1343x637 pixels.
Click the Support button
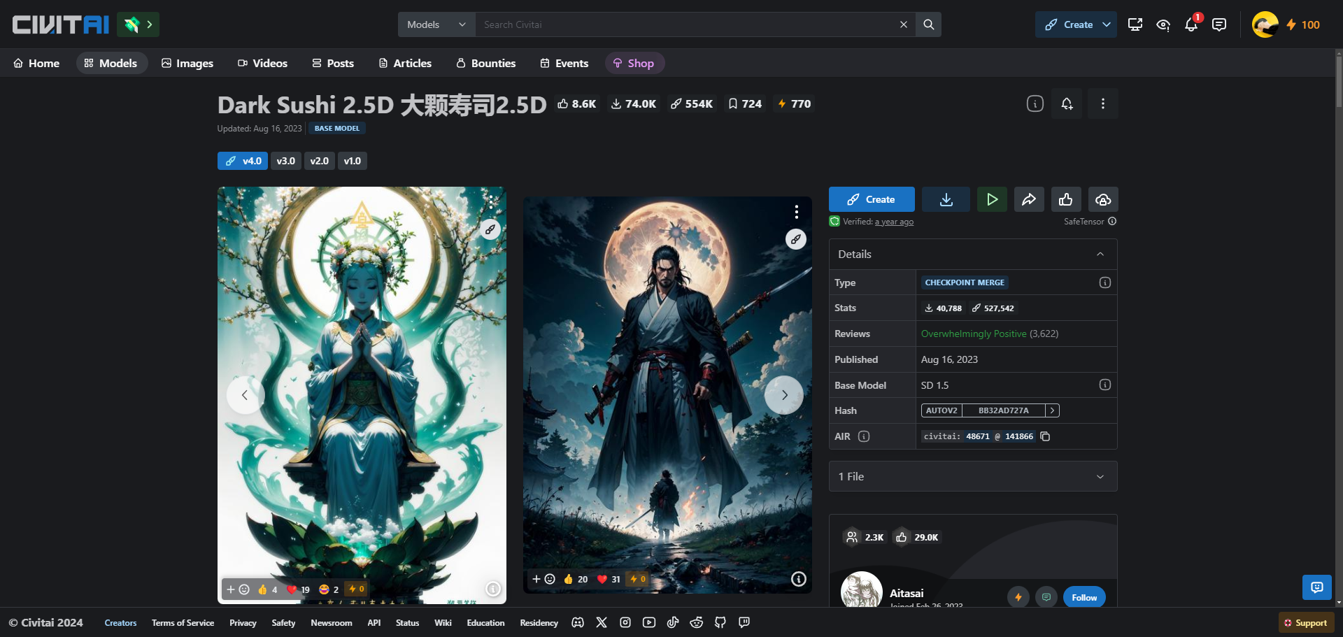coord(1306,623)
